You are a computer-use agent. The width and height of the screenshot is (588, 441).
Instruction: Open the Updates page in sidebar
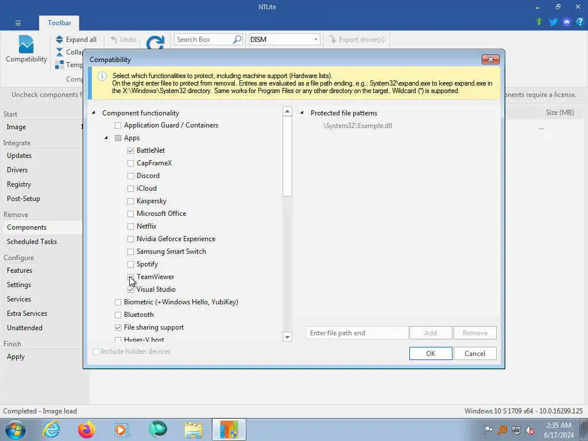click(x=19, y=156)
